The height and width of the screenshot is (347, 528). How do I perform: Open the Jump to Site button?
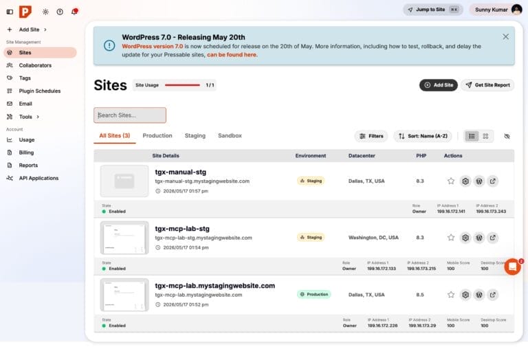point(432,10)
